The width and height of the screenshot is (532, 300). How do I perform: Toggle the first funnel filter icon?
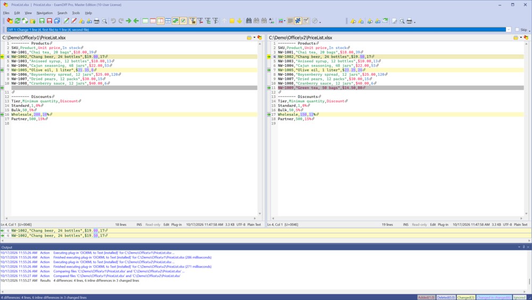pos(193,21)
